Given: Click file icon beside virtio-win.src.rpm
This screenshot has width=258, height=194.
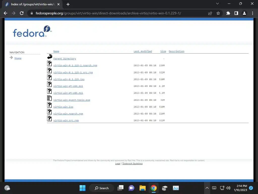Looking at the screenshot, I should (x=49, y=119).
